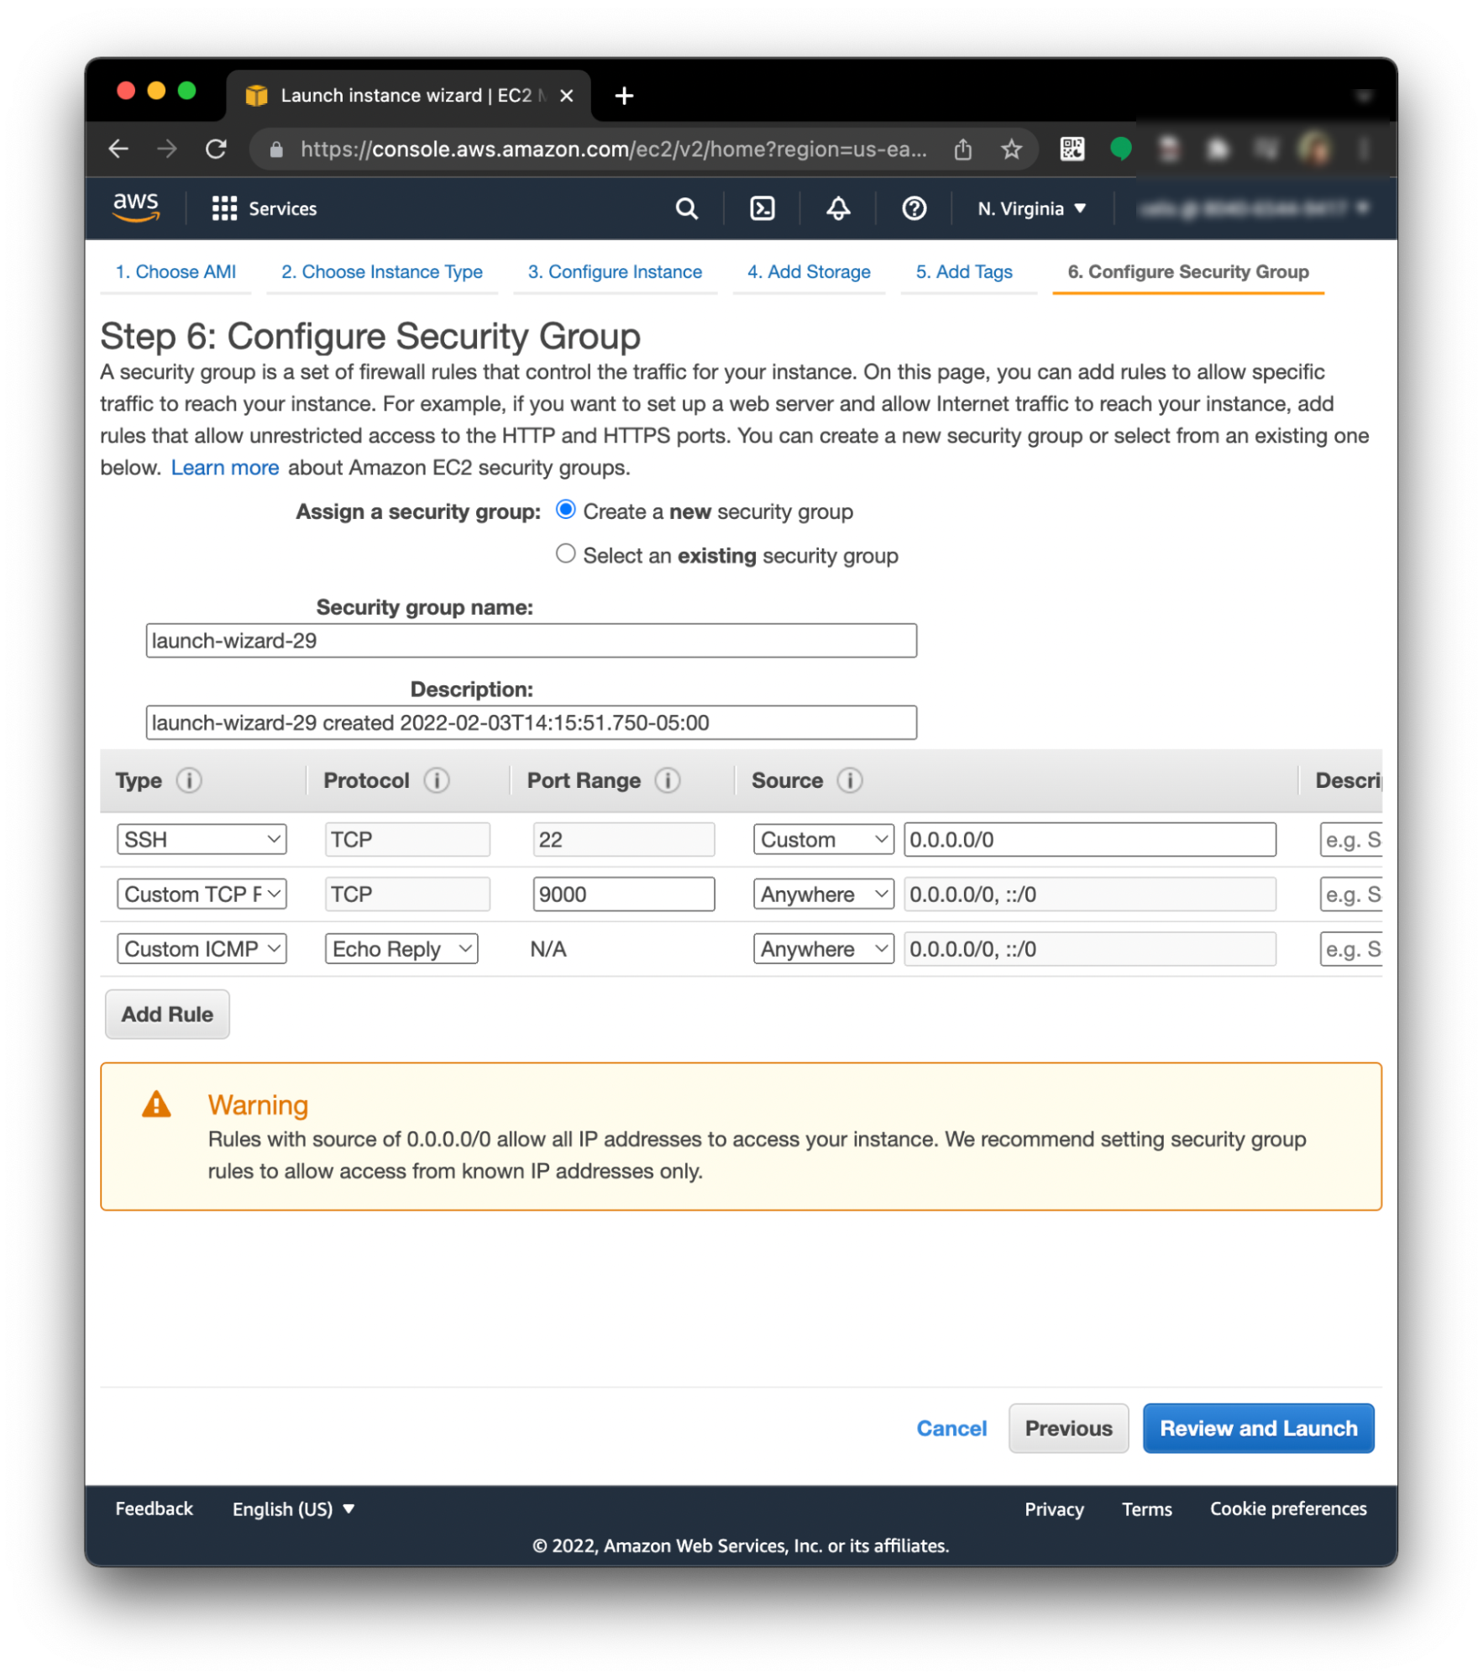The image size is (1483, 1679).
Task: Click the Cancel link
Action: tap(951, 1428)
